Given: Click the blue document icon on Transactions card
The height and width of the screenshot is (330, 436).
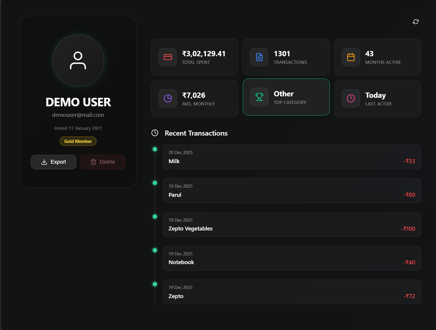Looking at the screenshot, I should 259,57.
